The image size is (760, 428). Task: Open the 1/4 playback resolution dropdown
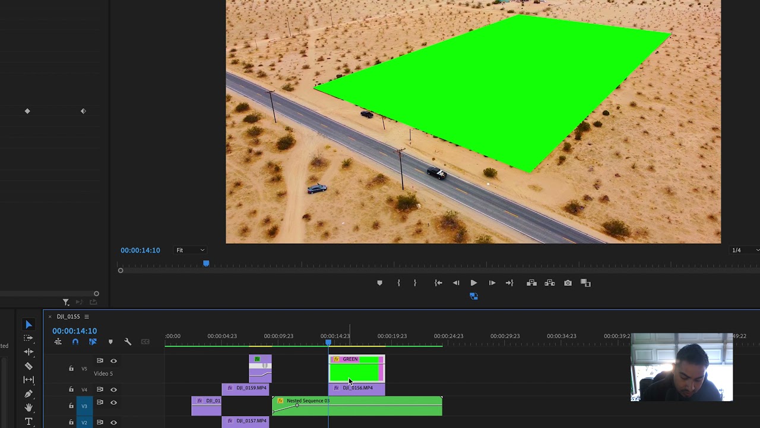[744, 250]
